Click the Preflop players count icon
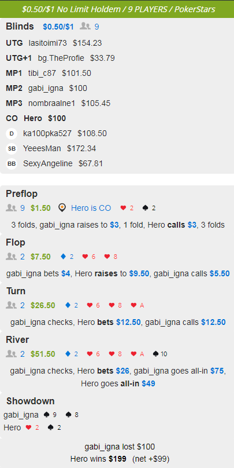Image resolution: width=234 pixels, height=468 pixels. pyautogui.click(x=12, y=208)
